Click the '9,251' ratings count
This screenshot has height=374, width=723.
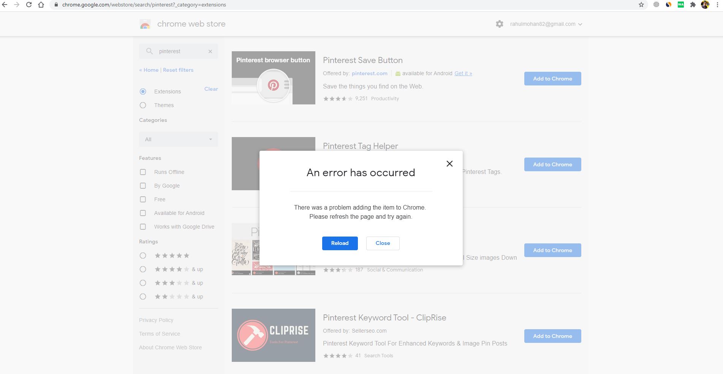pyautogui.click(x=361, y=99)
